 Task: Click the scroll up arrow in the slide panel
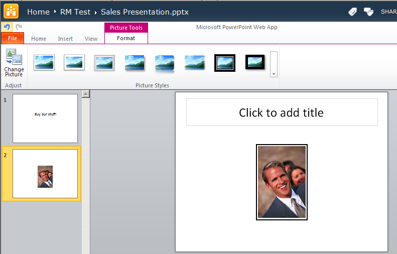pos(86,94)
